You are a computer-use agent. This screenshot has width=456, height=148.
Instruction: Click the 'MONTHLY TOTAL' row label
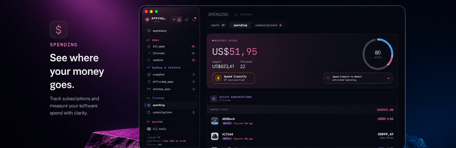[219, 110]
